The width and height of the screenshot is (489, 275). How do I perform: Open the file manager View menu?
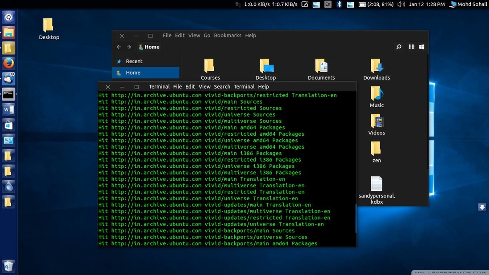click(x=194, y=35)
